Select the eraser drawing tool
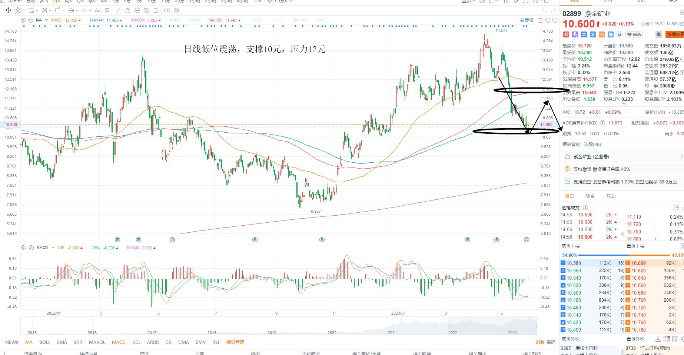 tap(118, 10)
